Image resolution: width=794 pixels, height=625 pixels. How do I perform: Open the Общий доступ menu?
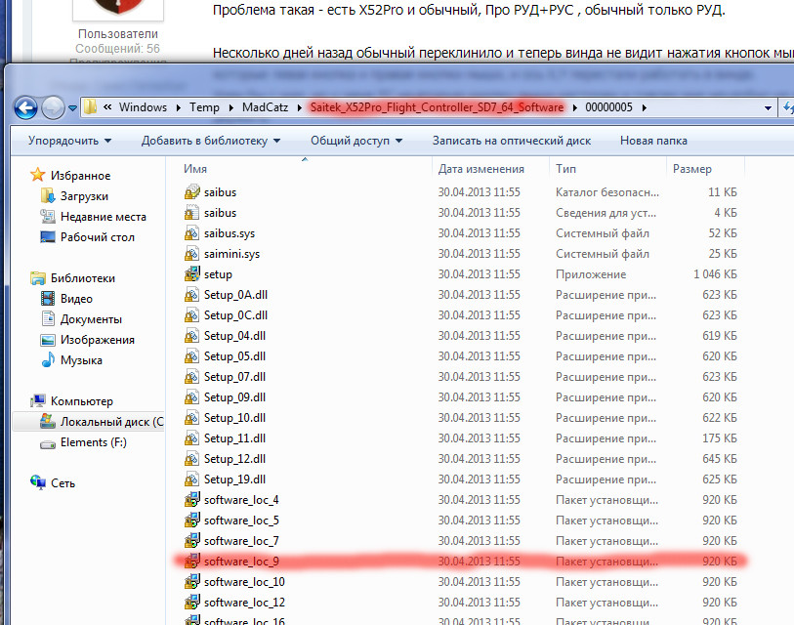pos(356,141)
